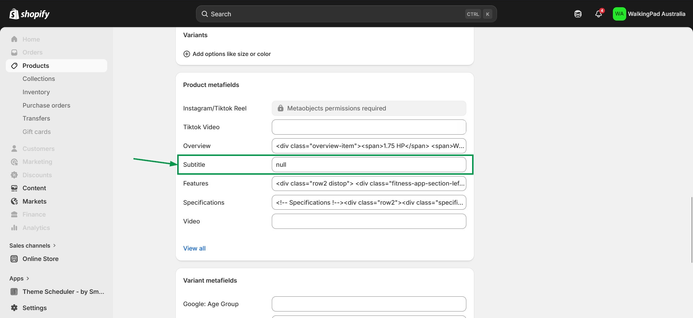693x318 pixels.
Task: Click the View all metafields link
Action: (194, 248)
